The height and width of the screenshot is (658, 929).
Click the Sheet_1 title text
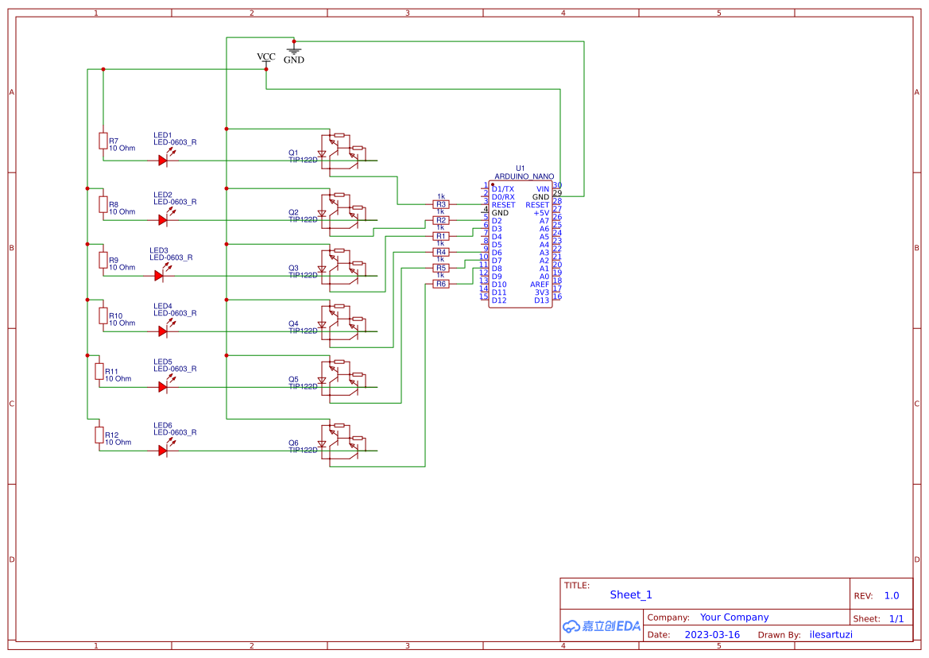[x=630, y=594]
